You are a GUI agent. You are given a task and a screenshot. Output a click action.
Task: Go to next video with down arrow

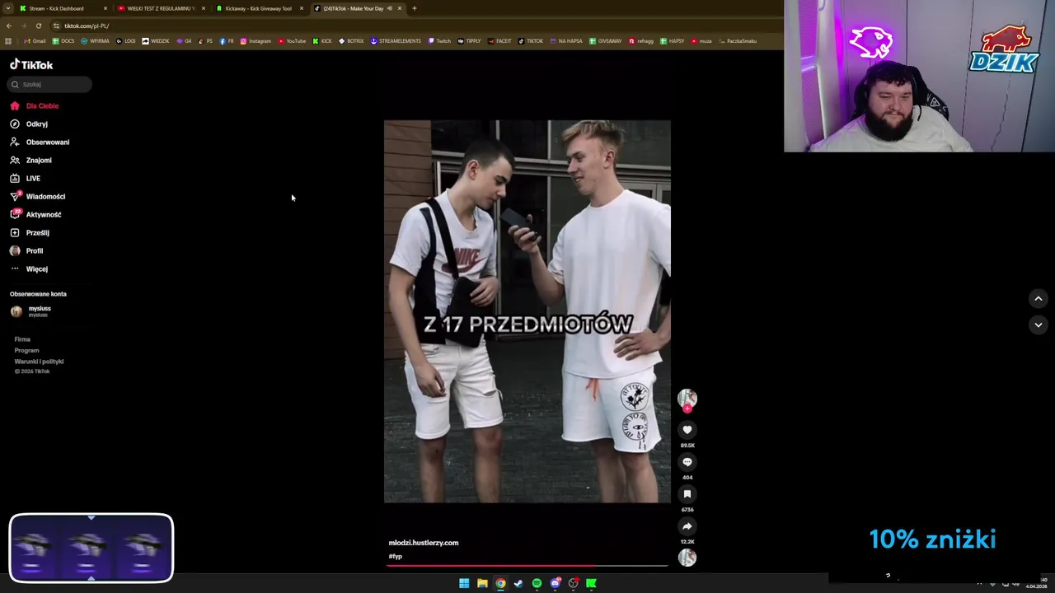tap(1038, 325)
